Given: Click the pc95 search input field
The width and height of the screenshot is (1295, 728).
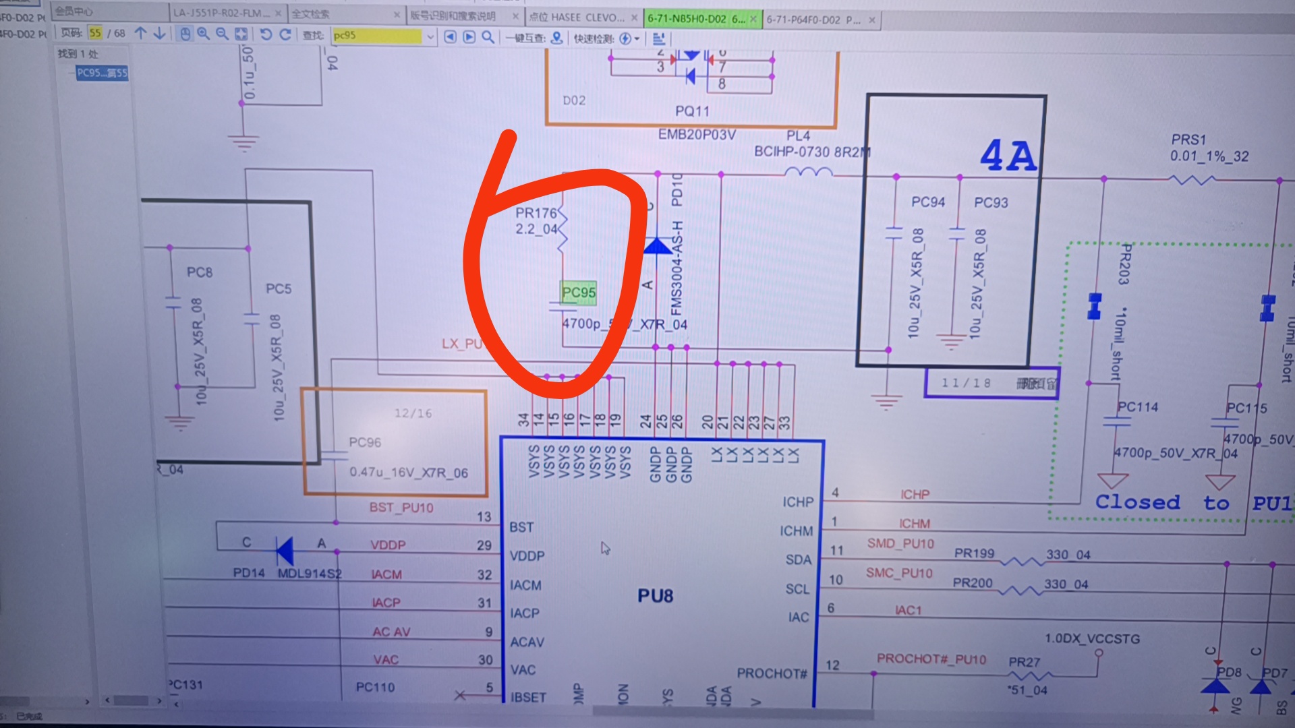Looking at the screenshot, I should pyautogui.click(x=378, y=35).
